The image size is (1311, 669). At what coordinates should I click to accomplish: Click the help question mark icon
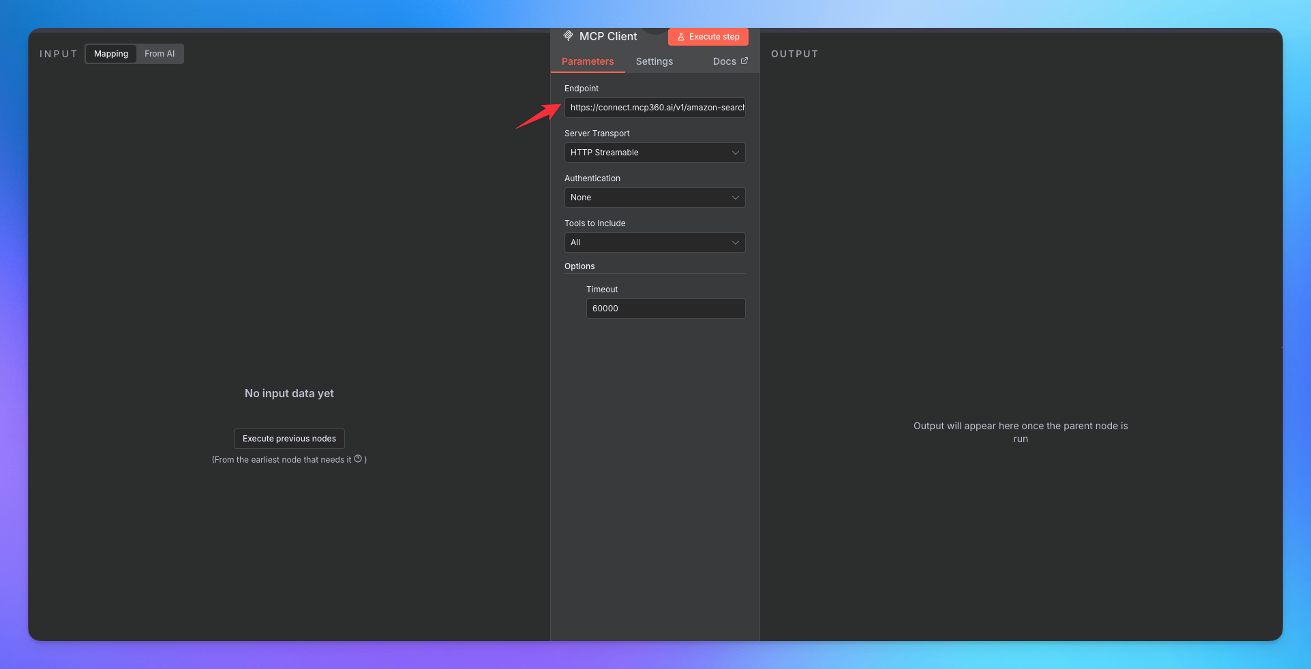(358, 459)
